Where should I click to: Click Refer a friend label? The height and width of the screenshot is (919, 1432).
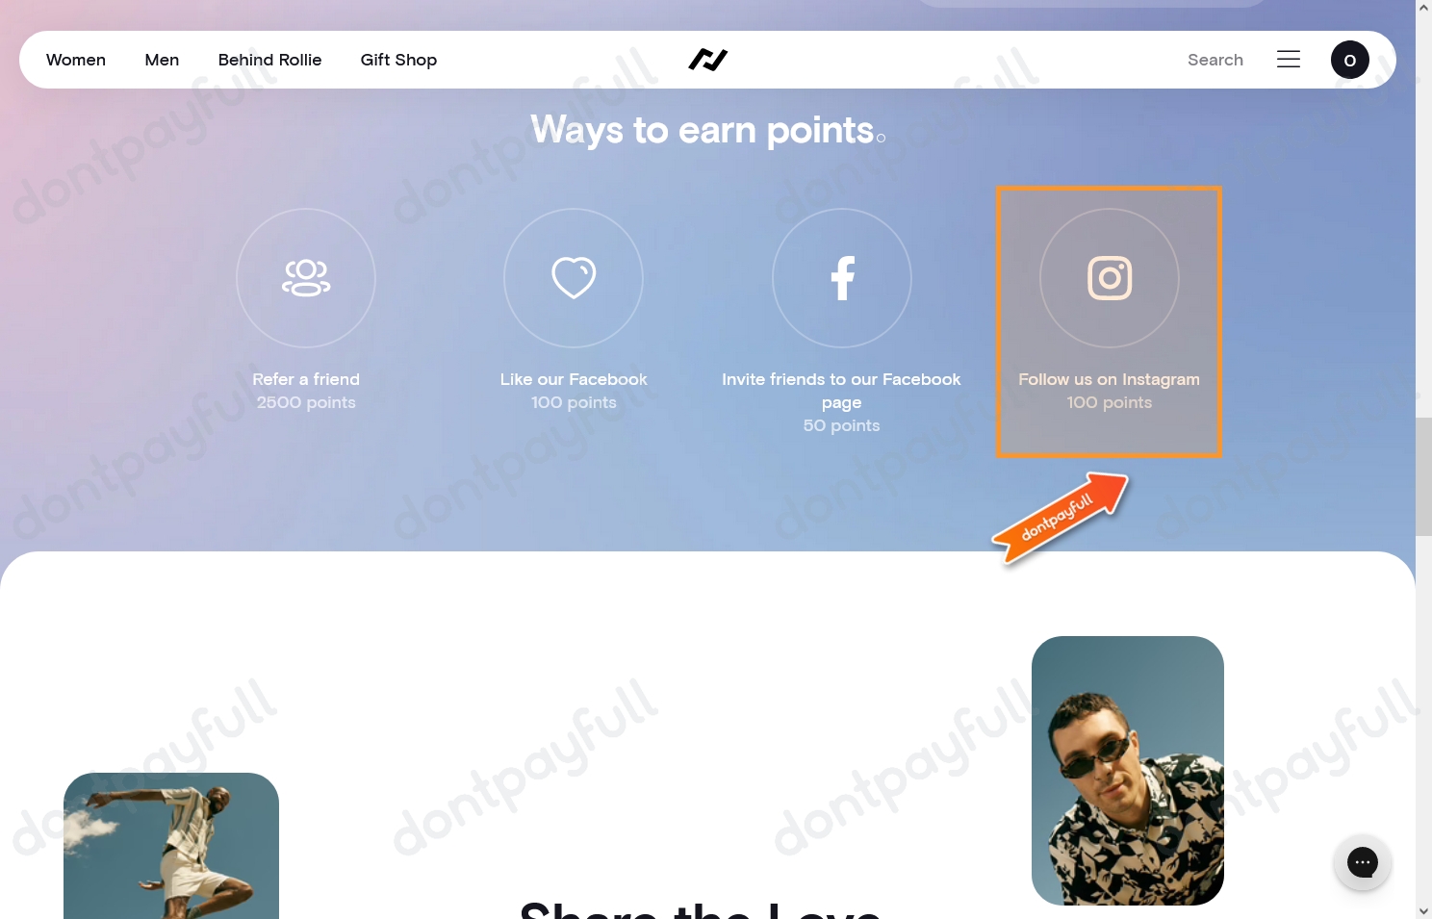click(306, 379)
